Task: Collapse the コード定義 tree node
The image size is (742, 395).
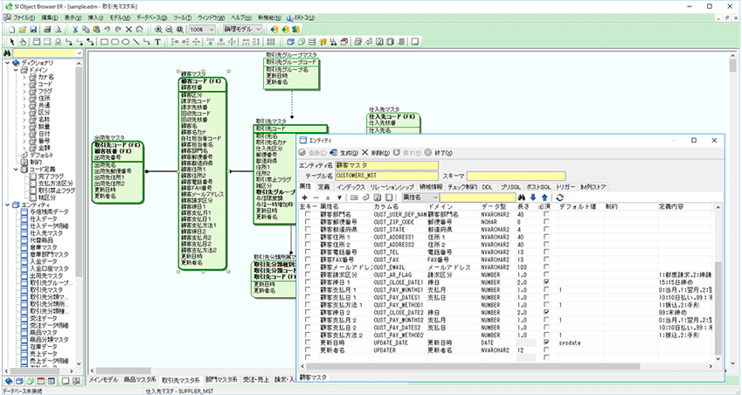Action: 7,169
